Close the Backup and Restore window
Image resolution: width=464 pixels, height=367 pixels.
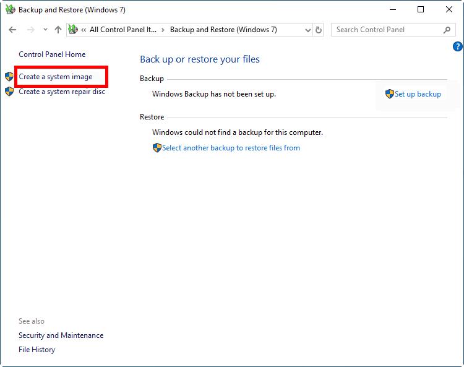449,9
